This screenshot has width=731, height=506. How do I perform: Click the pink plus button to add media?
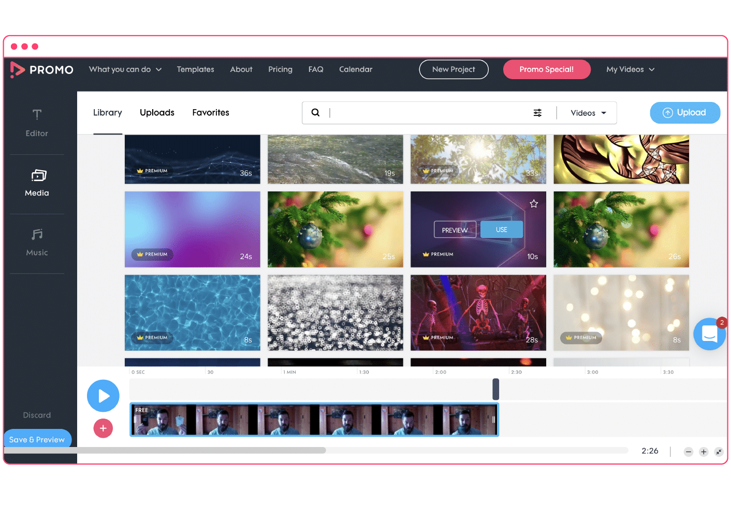103,428
